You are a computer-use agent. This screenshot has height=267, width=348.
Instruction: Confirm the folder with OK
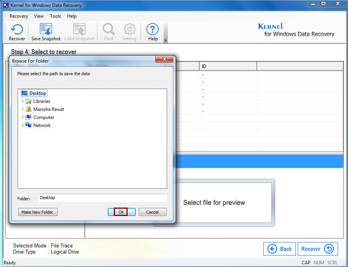121,212
